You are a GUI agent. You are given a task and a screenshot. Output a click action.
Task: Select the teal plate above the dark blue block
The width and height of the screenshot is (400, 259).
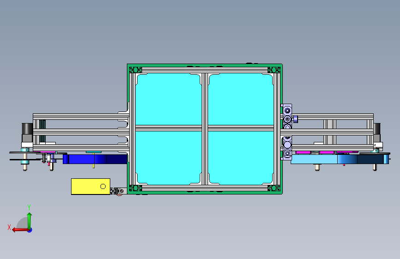tap(94, 152)
